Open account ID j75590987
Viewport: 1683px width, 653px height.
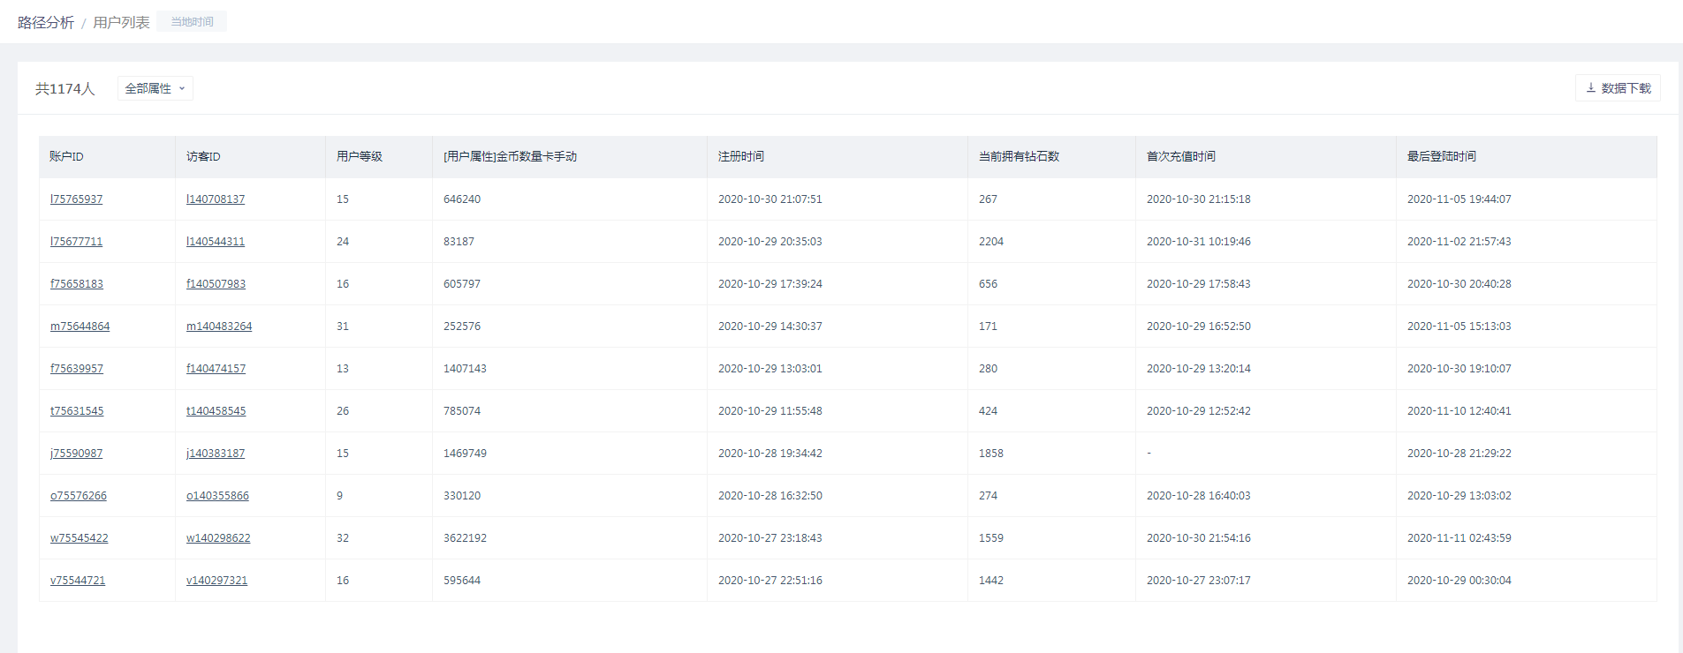pyautogui.click(x=76, y=454)
